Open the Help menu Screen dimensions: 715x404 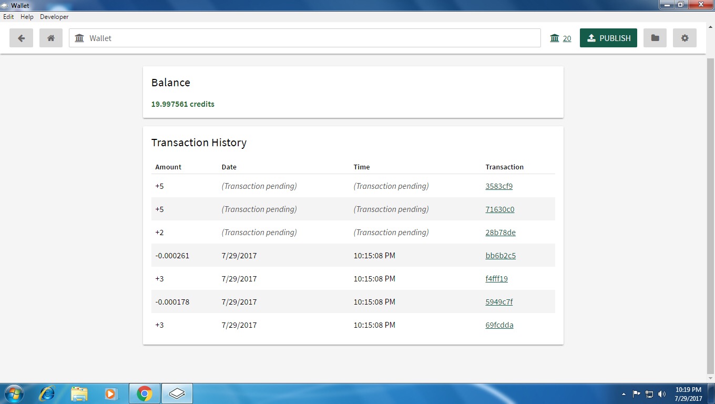click(x=27, y=17)
